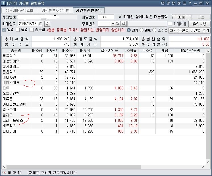Click the 조회 button
The height and width of the screenshot is (176, 212).
coord(181,17)
